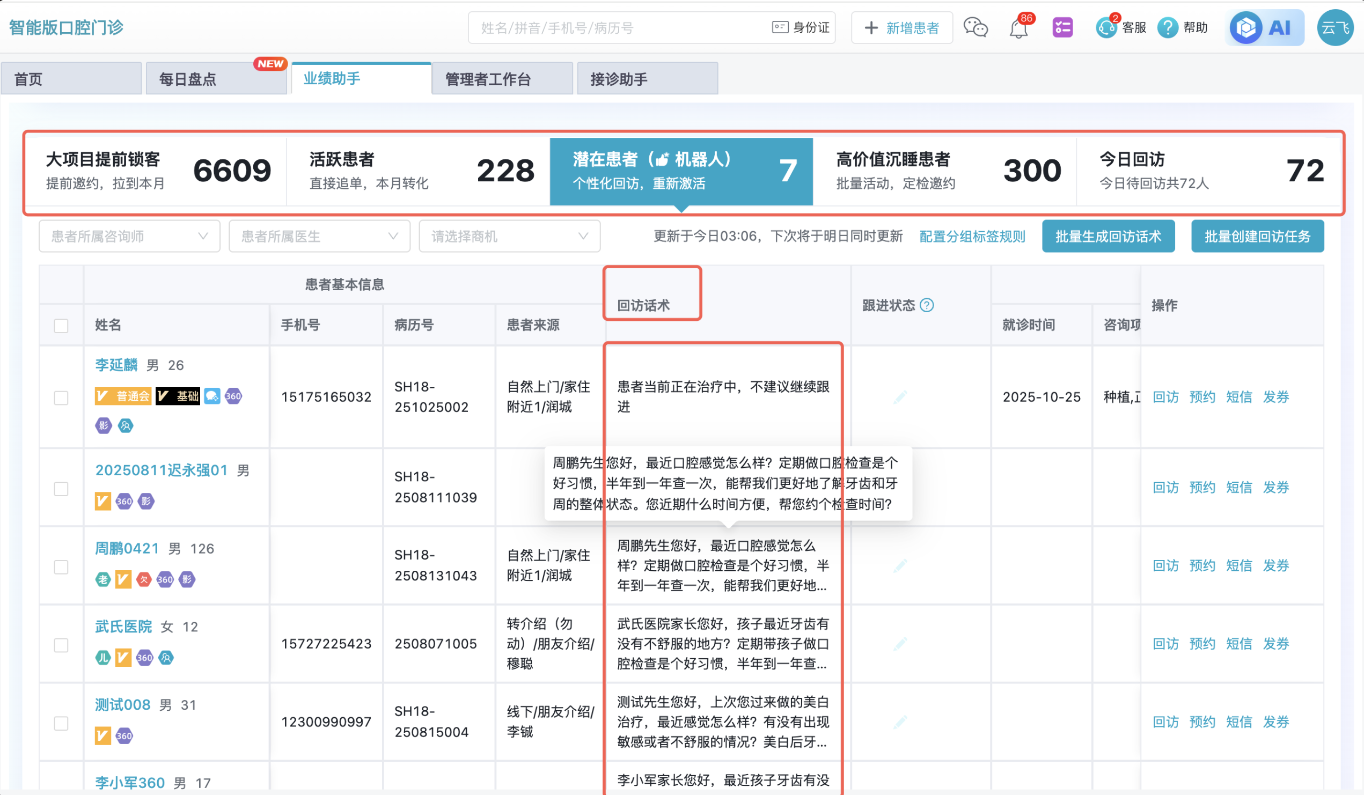Viewport: 1364px width, 795px height.
Task: Check the 测试008 row checkbox
Action: [x=61, y=723]
